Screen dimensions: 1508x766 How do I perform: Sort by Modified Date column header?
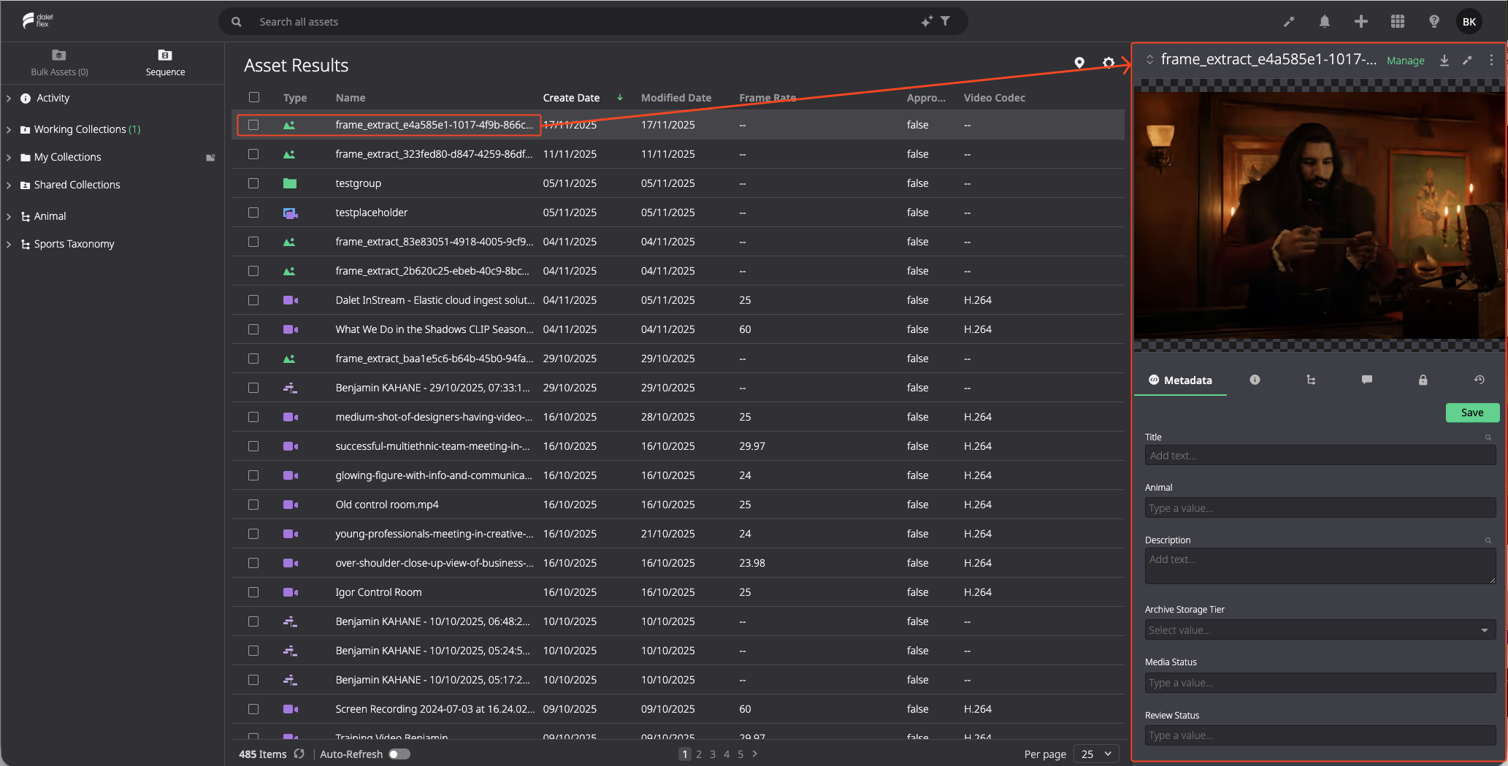[676, 97]
